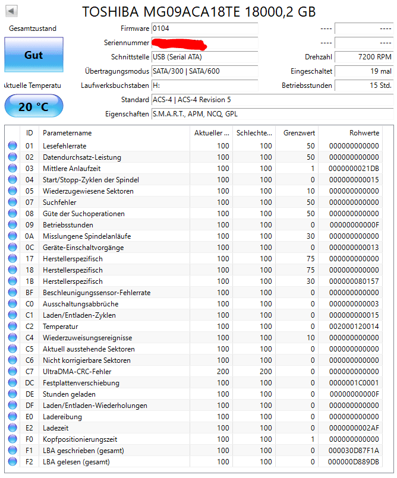Viewport: 397px width, 478px height.
Task: Click status orb for Wiederzugewiesene Sektoren row
Action: pyautogui.click(x=12, y=191)
